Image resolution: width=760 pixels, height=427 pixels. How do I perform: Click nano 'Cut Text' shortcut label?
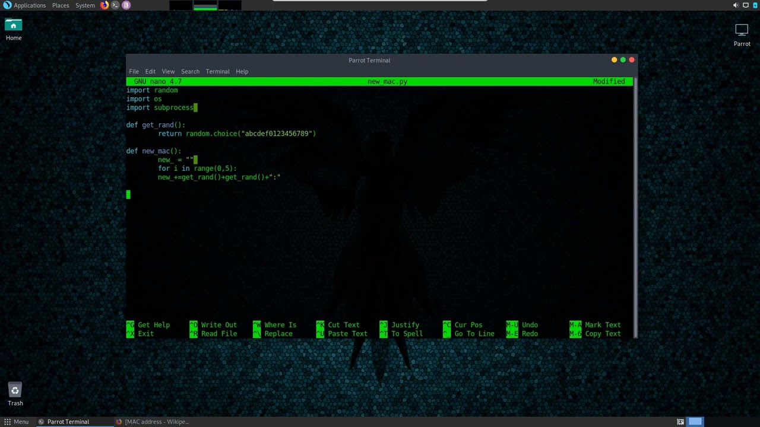(343, 325)
